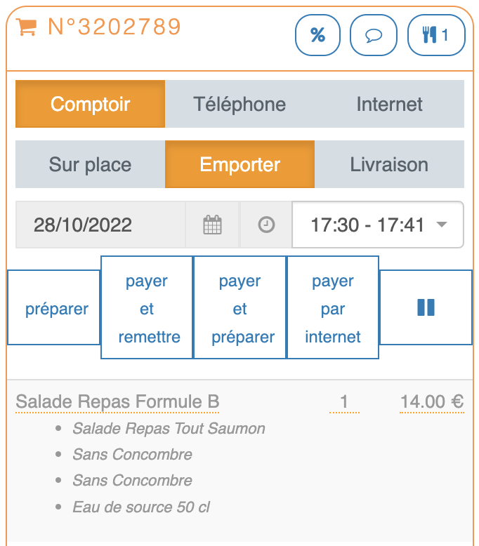Choose payer par internet
Screen dimensions: 479x546
pos(333,309)
